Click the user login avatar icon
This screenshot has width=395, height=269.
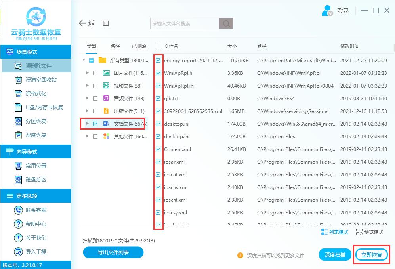click(327, 11)
